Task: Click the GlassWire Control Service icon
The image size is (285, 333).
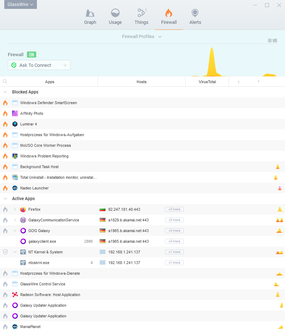Action: pos(15,284)
